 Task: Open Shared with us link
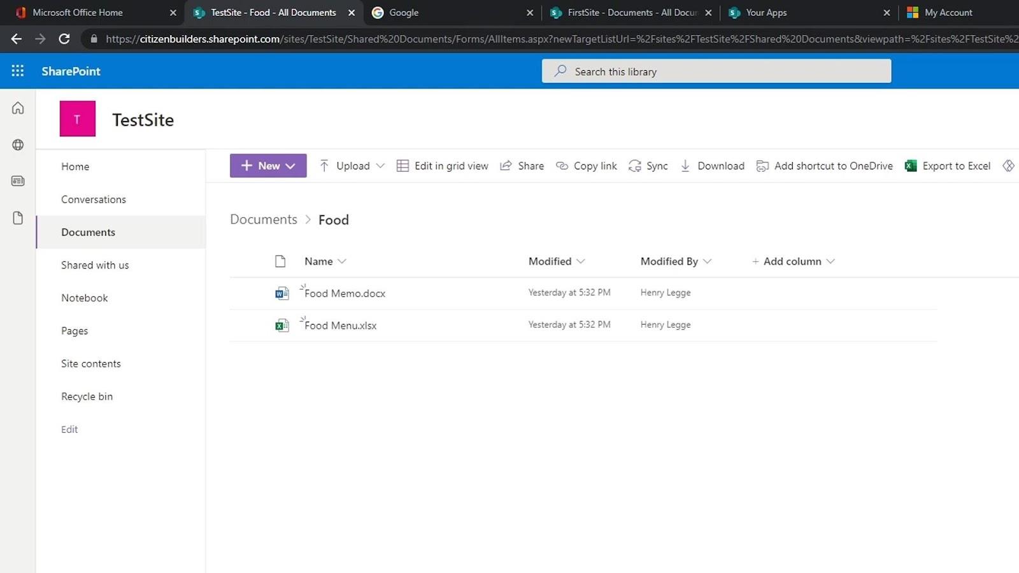point(95,265)
